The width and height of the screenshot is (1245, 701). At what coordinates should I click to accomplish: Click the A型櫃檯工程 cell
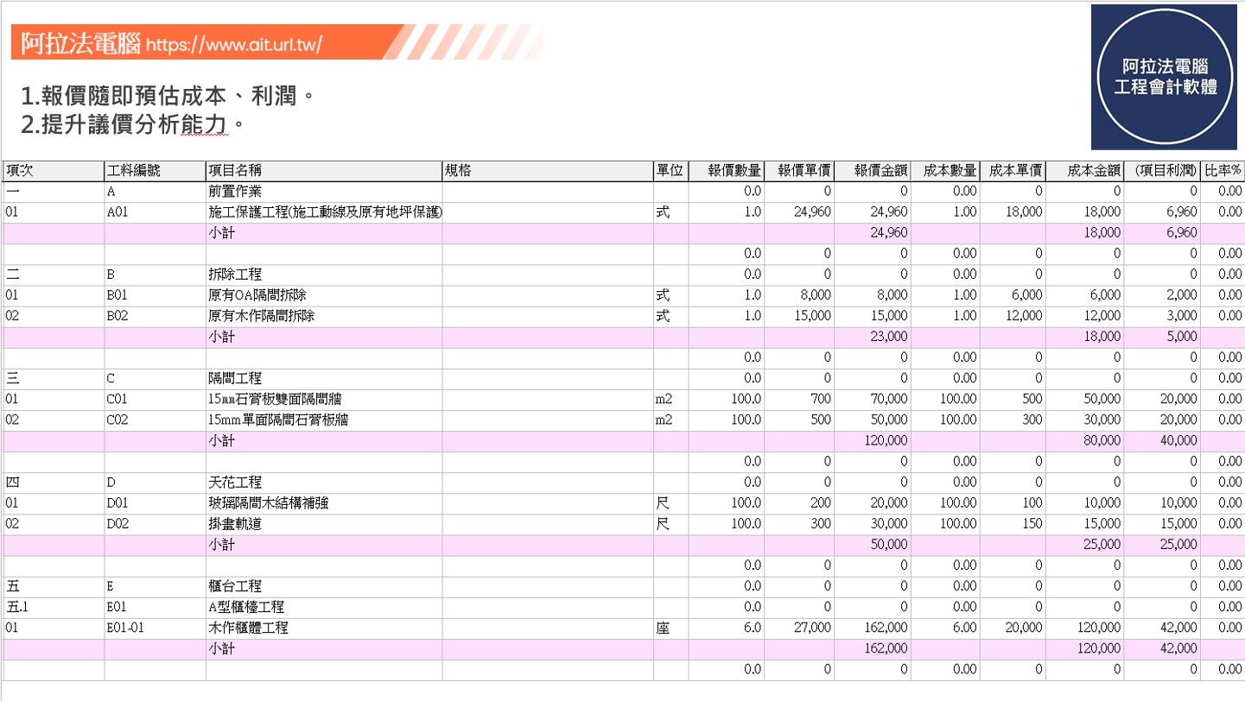click(x=324, y=607)
